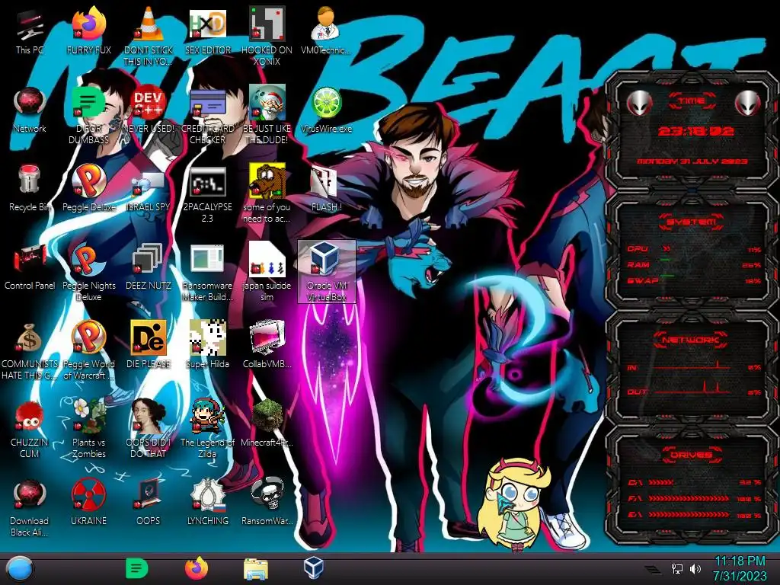This screenshot has height=585, width=780.
Task: Open the CollabVMB monitor icon
Action: point(267,346)
